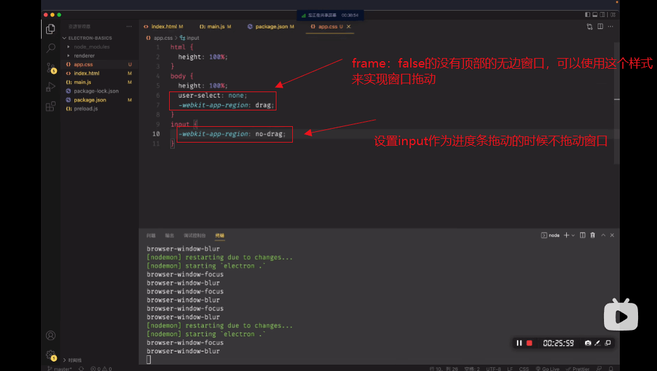The image size is (657, 371).
Task: Stop recording with the red stop button
Action: click(530, 343)
